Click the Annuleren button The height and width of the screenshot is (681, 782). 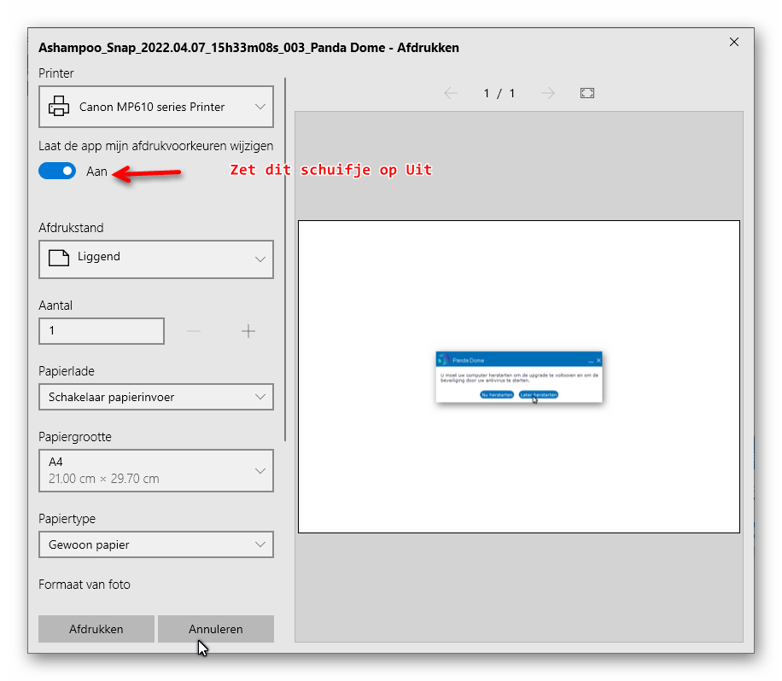click(216, 629)
